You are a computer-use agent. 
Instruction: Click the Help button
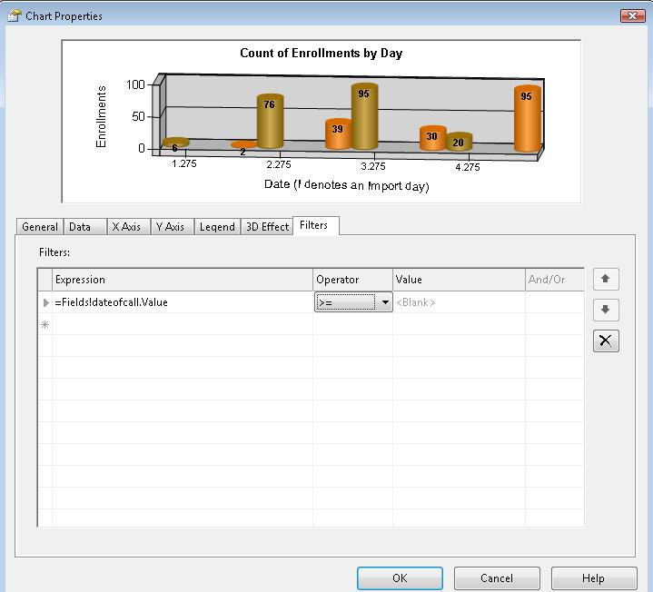pos(592,577)
